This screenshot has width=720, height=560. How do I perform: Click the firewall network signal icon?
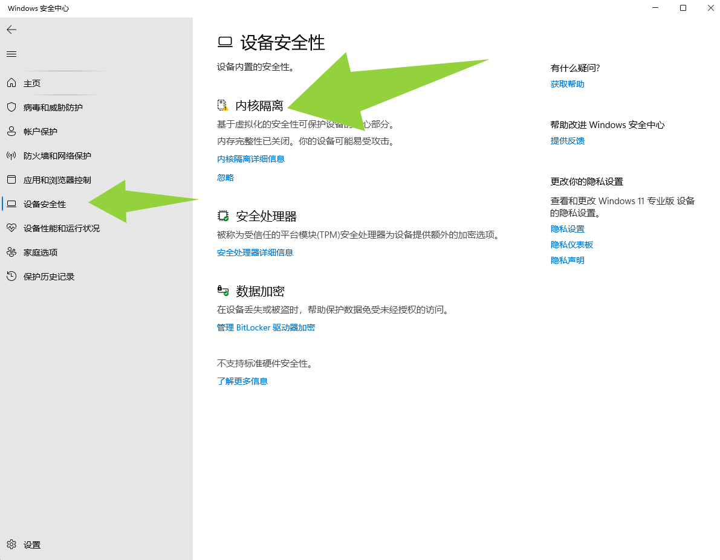click(11, 155)
